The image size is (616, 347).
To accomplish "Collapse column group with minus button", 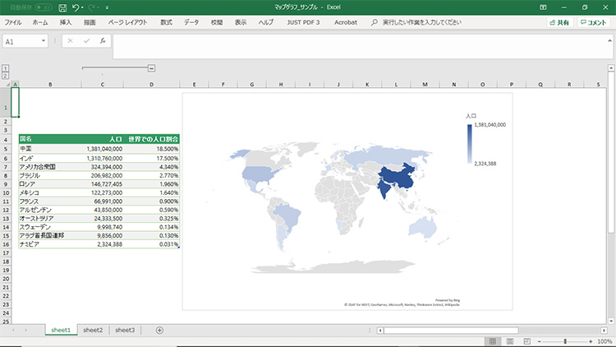I will [x=151, y=68].
